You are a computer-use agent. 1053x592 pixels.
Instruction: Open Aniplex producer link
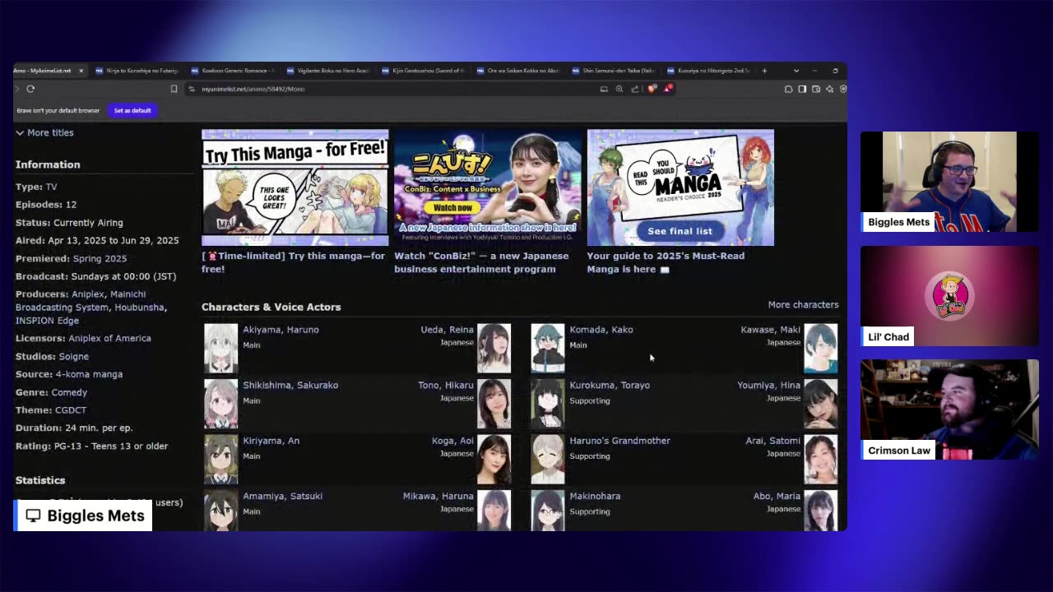point(89,294)
